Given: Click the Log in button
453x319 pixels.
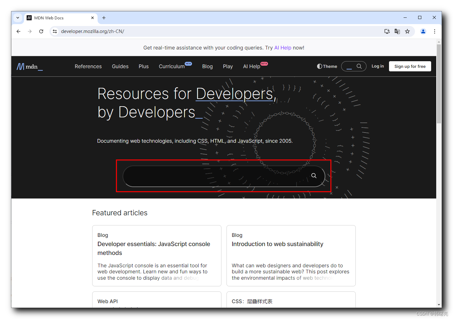Looking at the screenshot, I should coord(378,66).
